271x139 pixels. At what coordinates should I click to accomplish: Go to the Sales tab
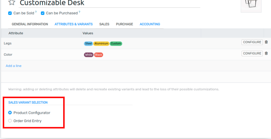click(104, 24)
